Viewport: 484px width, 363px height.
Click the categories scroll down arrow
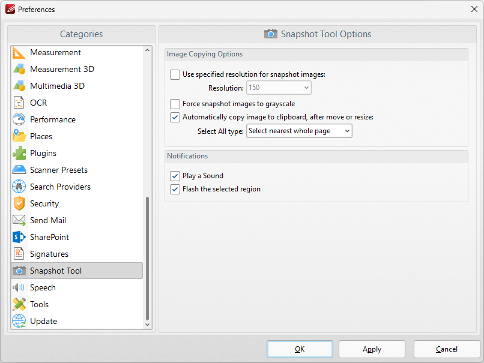(147, 325)
